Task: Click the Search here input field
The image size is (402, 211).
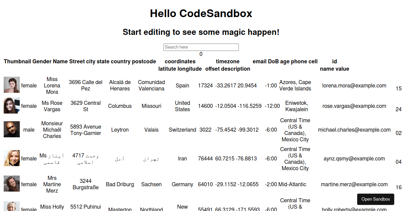Action: [201, 47]
